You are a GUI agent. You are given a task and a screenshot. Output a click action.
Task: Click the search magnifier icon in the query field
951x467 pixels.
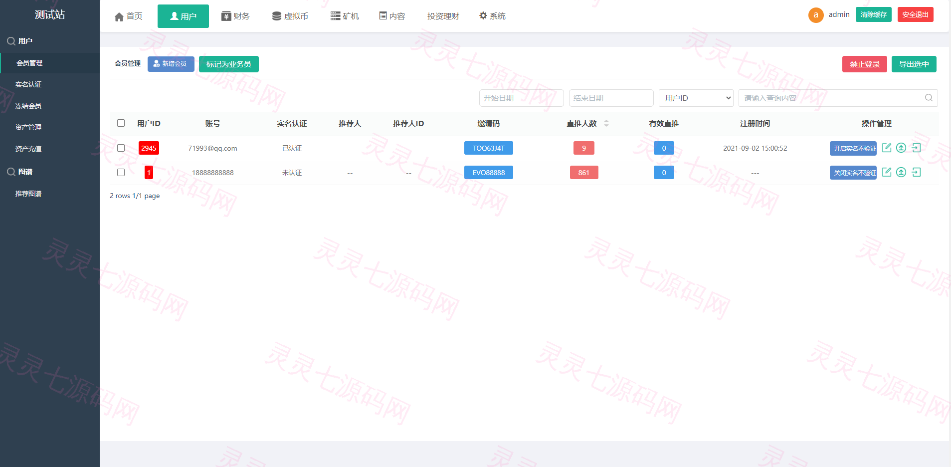tap(929, 98)
